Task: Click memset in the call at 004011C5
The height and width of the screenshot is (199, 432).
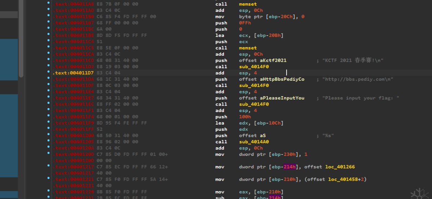Action: click(248, 48)
